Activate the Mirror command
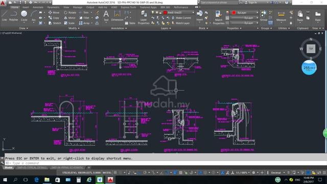This screenshot has width=327, height=184. pos(69,18)
